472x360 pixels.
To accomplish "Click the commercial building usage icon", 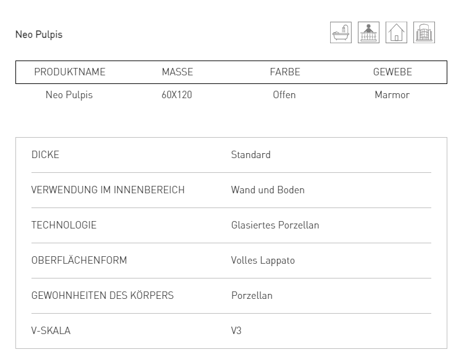I will tap(424, 33).
